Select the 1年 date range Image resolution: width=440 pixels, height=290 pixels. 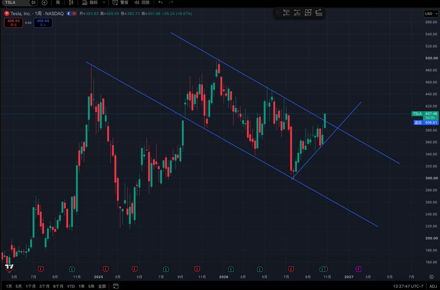81,286
